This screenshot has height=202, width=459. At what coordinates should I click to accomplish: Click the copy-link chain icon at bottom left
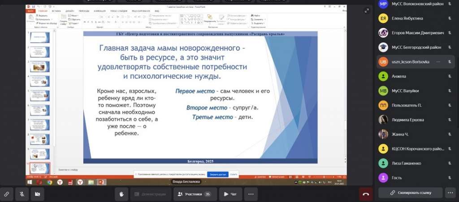[6, 194]
